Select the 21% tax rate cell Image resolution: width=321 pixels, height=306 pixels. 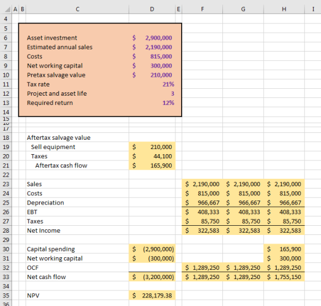[152, 84]
